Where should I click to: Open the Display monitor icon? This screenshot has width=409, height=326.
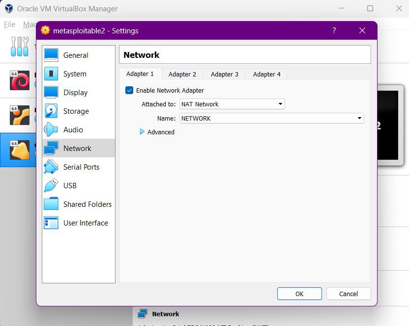[51, 92]
